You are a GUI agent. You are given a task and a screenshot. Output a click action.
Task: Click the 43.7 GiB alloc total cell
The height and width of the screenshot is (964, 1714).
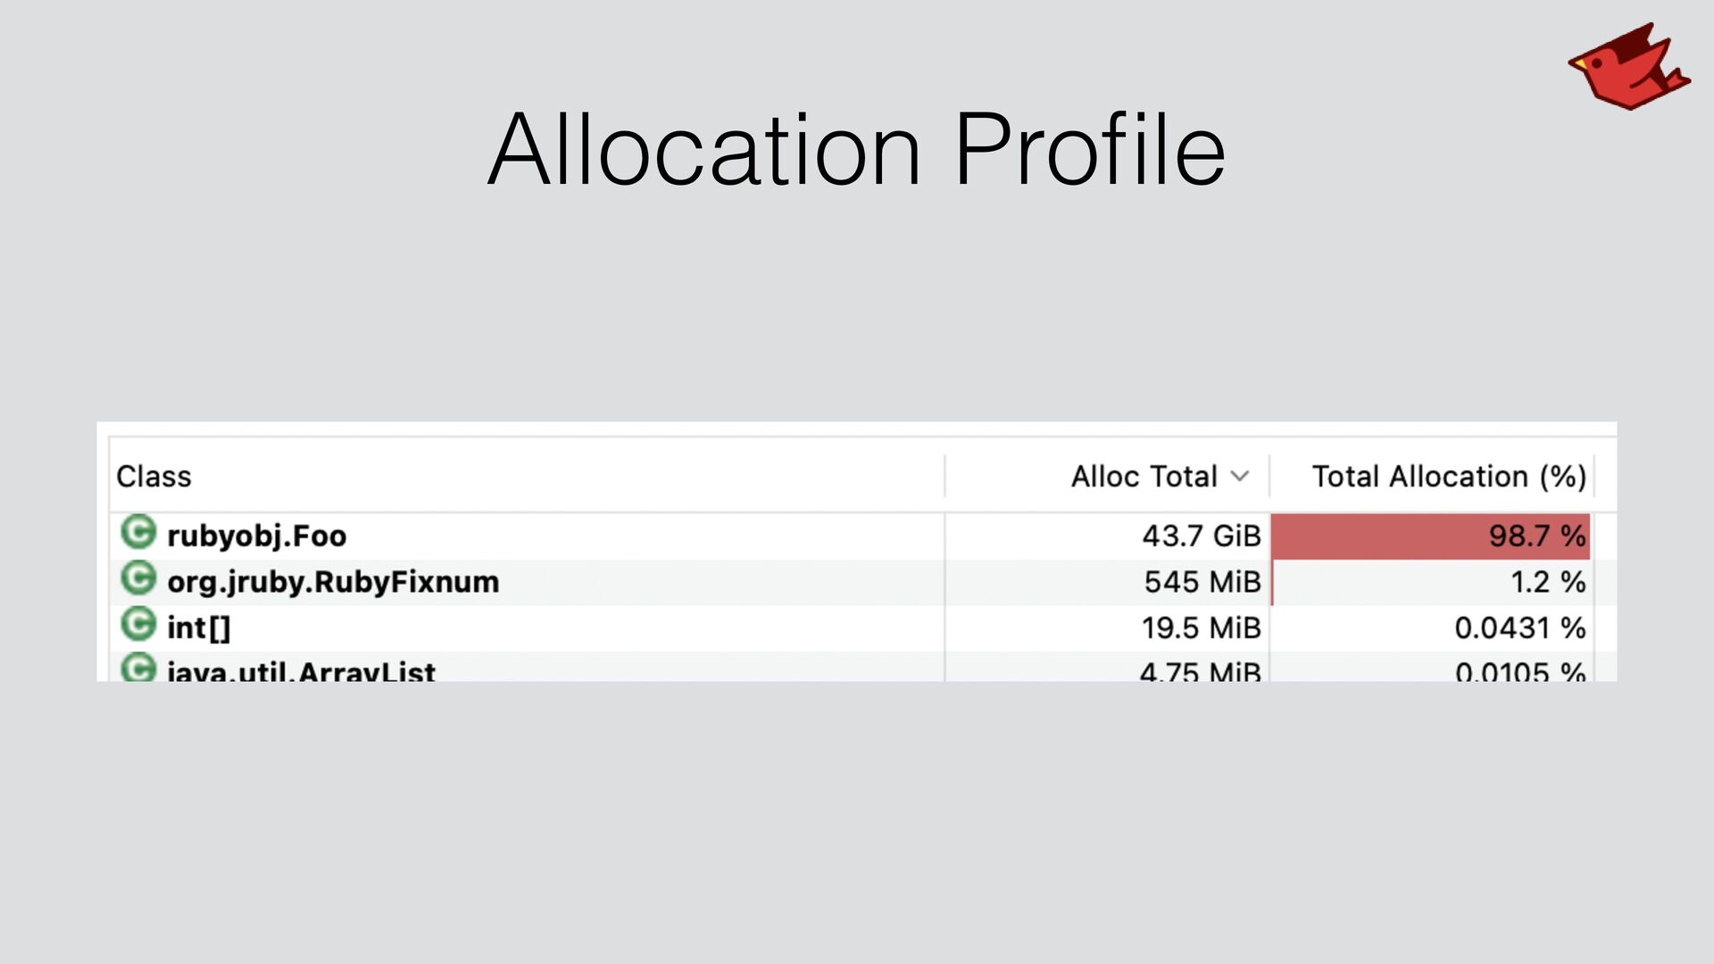point(1201,536)
